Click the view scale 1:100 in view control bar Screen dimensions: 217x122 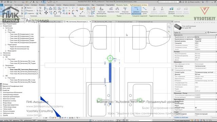click(45, 118)
